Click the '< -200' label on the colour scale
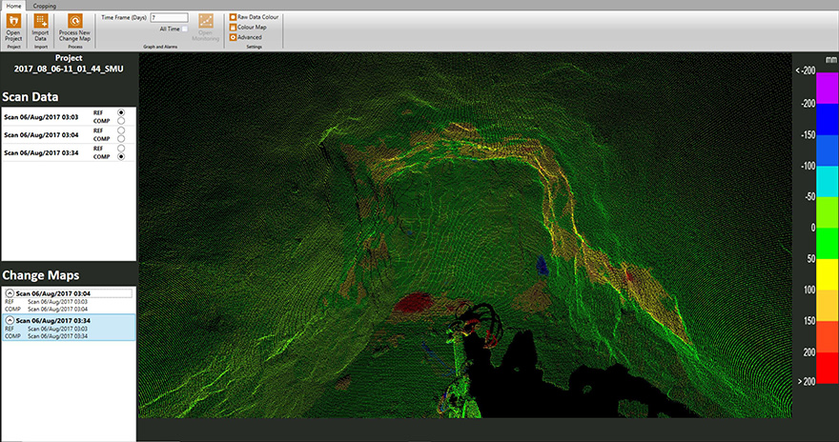The width and height of the screenshot is (839, 442). pyautogui.click(x=806, y=70)
